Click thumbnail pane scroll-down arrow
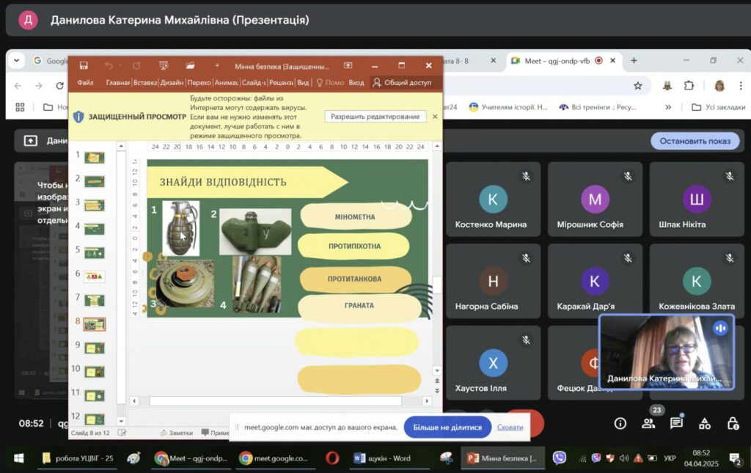This screenshot has height=473, width=751. pyautogui.click(x=121, y=421)
